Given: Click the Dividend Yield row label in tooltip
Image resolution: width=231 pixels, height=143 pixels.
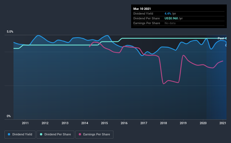Looking at the screenshot, I should pos(143,14).
